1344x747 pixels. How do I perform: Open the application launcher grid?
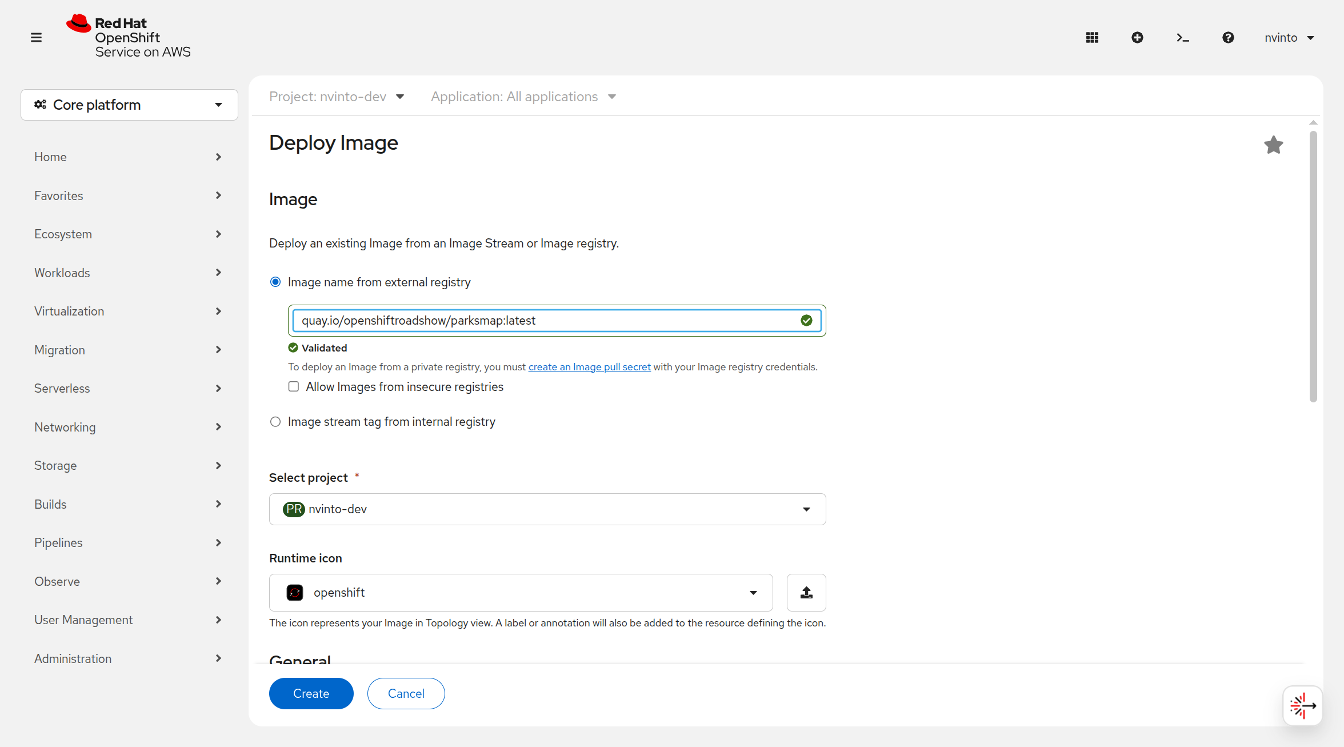click(x=1092, y=38)
